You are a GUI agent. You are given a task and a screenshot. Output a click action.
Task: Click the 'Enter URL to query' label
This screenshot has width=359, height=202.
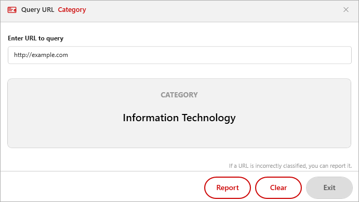point(35,38)
